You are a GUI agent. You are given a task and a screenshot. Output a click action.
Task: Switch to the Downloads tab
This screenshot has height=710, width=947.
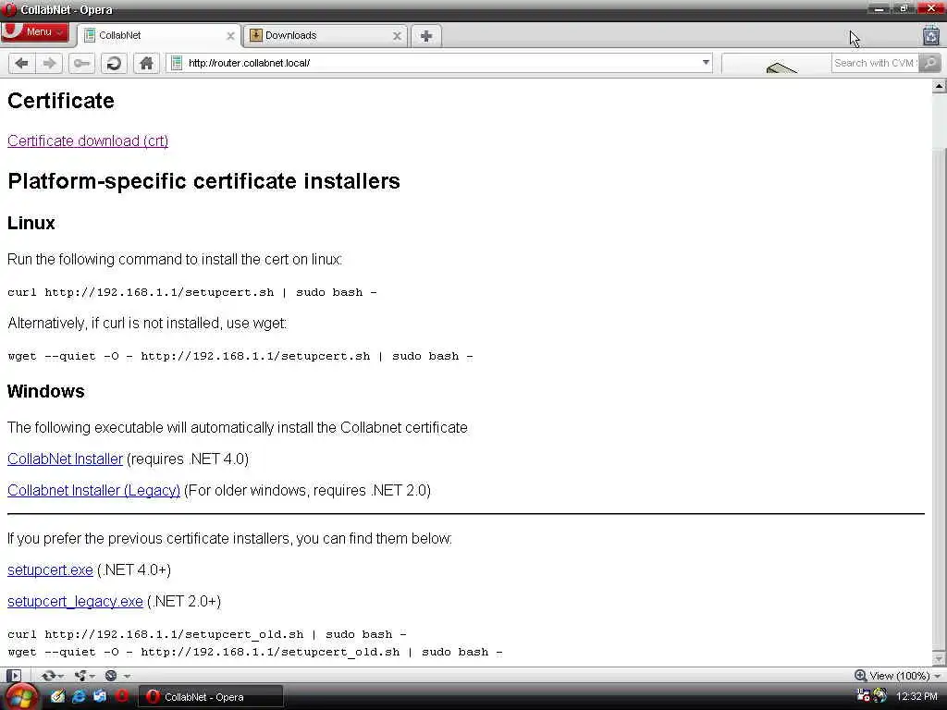click(x=325, y=36)
